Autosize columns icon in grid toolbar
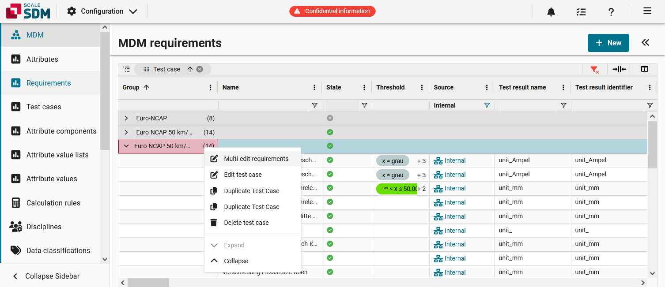Screen dimensions: 665x287 620,69
